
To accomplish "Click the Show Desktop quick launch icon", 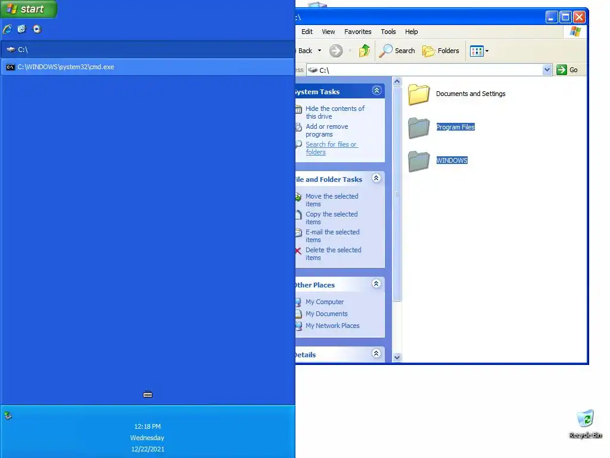I will 21,29.
